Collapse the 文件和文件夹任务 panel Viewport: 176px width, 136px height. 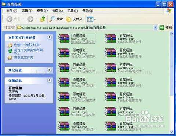[49, 37]
